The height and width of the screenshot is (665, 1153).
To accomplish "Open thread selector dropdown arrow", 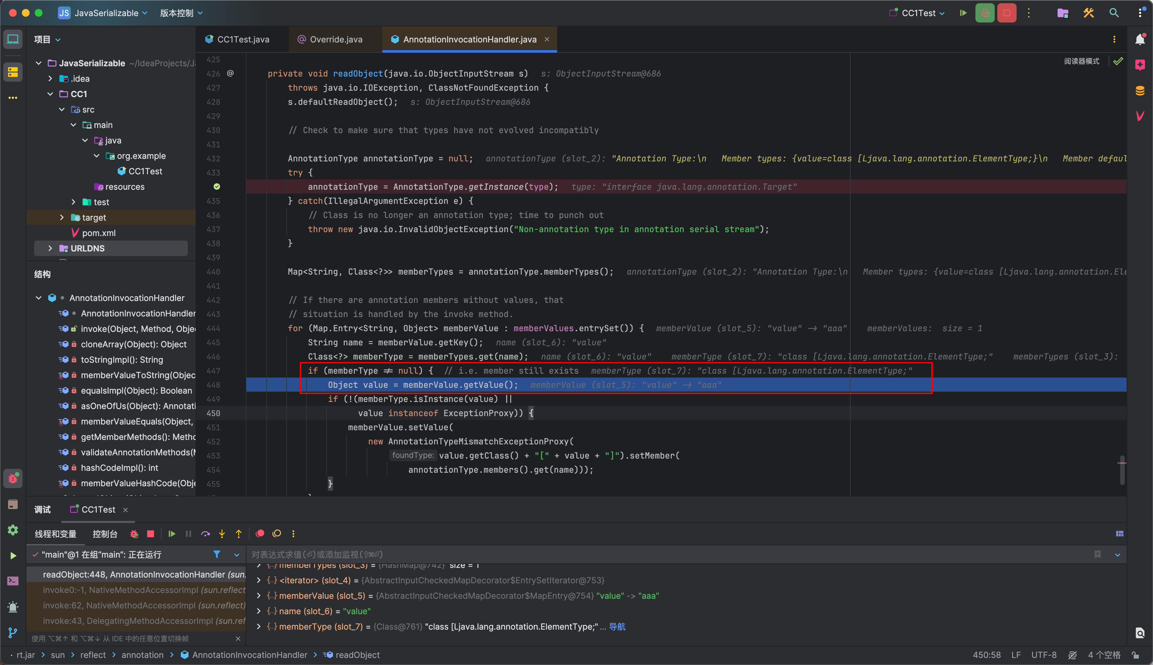I will pyautogui.click(x=237, y=555).
